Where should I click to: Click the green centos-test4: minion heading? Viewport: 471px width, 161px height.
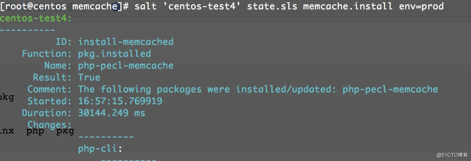pos(36,18)
